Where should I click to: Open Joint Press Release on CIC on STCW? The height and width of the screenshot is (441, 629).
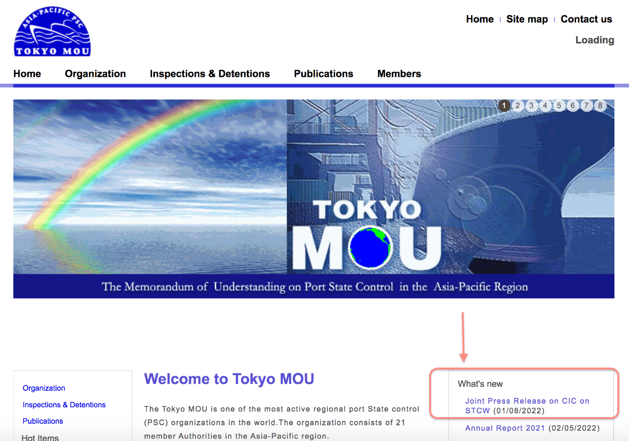[x=526, y=405]
